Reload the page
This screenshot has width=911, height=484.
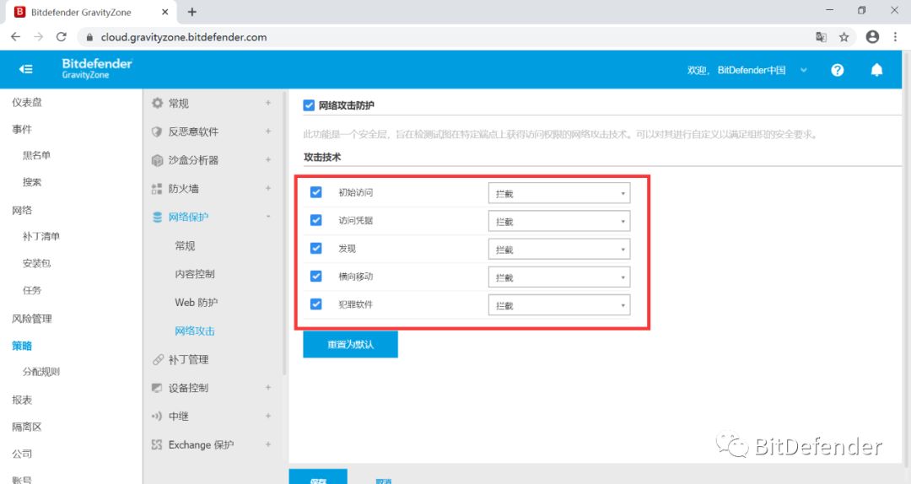coord(61,36)
